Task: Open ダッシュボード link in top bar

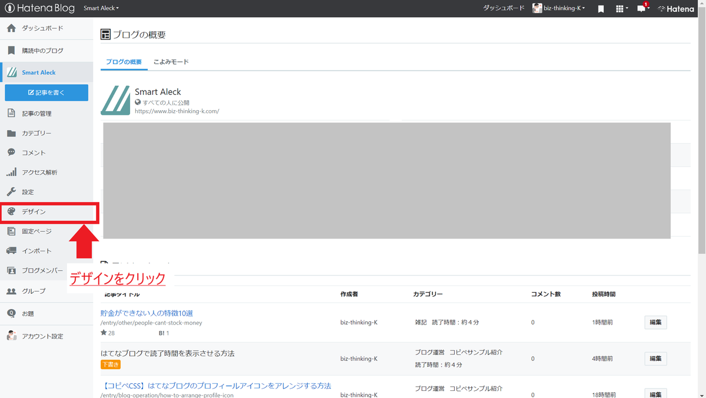Action: (504, 8)
